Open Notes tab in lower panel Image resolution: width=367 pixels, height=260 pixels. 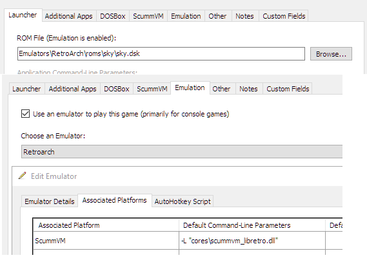(x=248, y=89)
